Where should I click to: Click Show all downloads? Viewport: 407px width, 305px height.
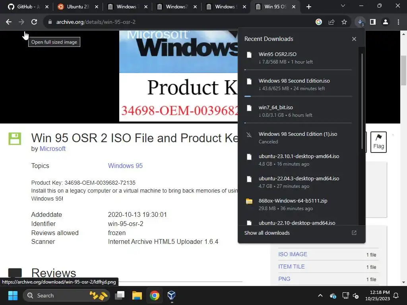(267, 233)
